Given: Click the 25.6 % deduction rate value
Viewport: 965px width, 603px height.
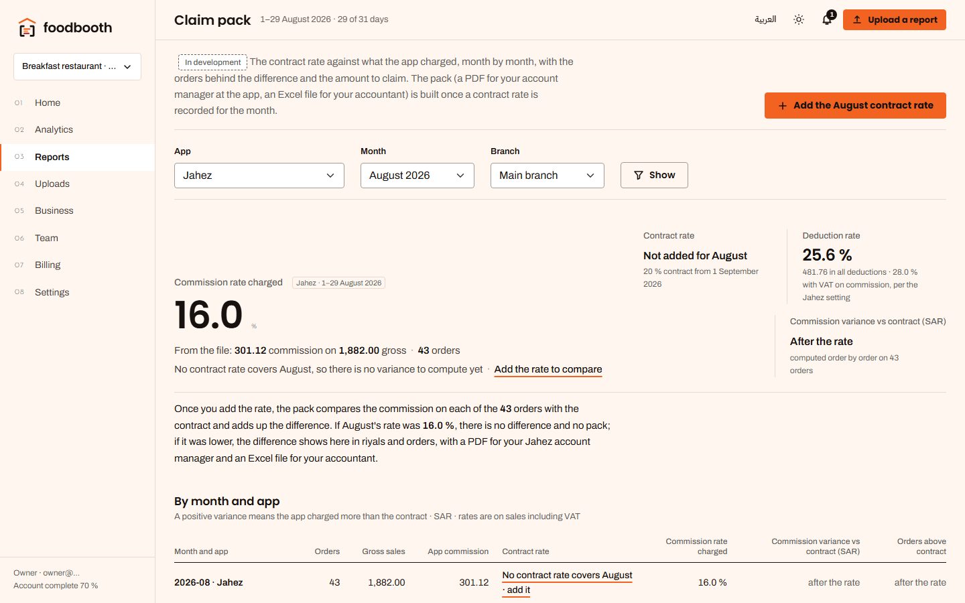Looking at the screenshot, I should pyautogui.click(x=827, y=255).
